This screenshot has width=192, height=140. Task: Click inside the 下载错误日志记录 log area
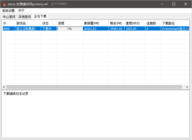tap(95, 115)
